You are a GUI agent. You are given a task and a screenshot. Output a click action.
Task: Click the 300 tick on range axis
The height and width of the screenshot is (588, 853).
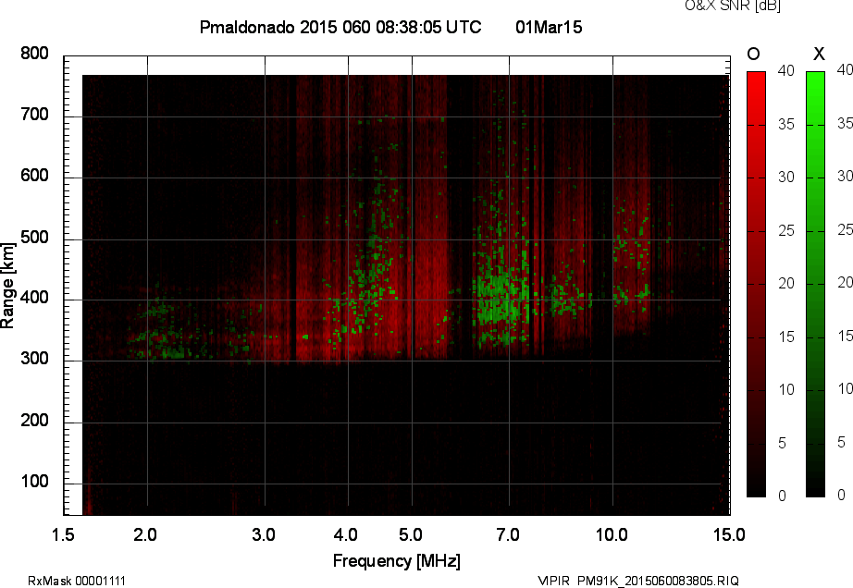[34, 361]
